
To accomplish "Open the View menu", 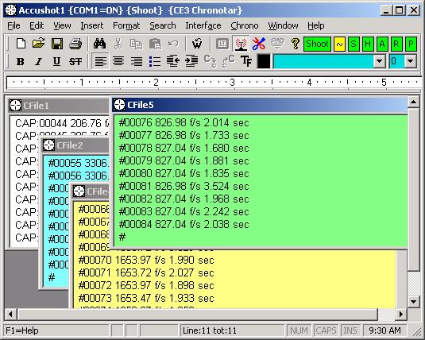I will [62, 25].
